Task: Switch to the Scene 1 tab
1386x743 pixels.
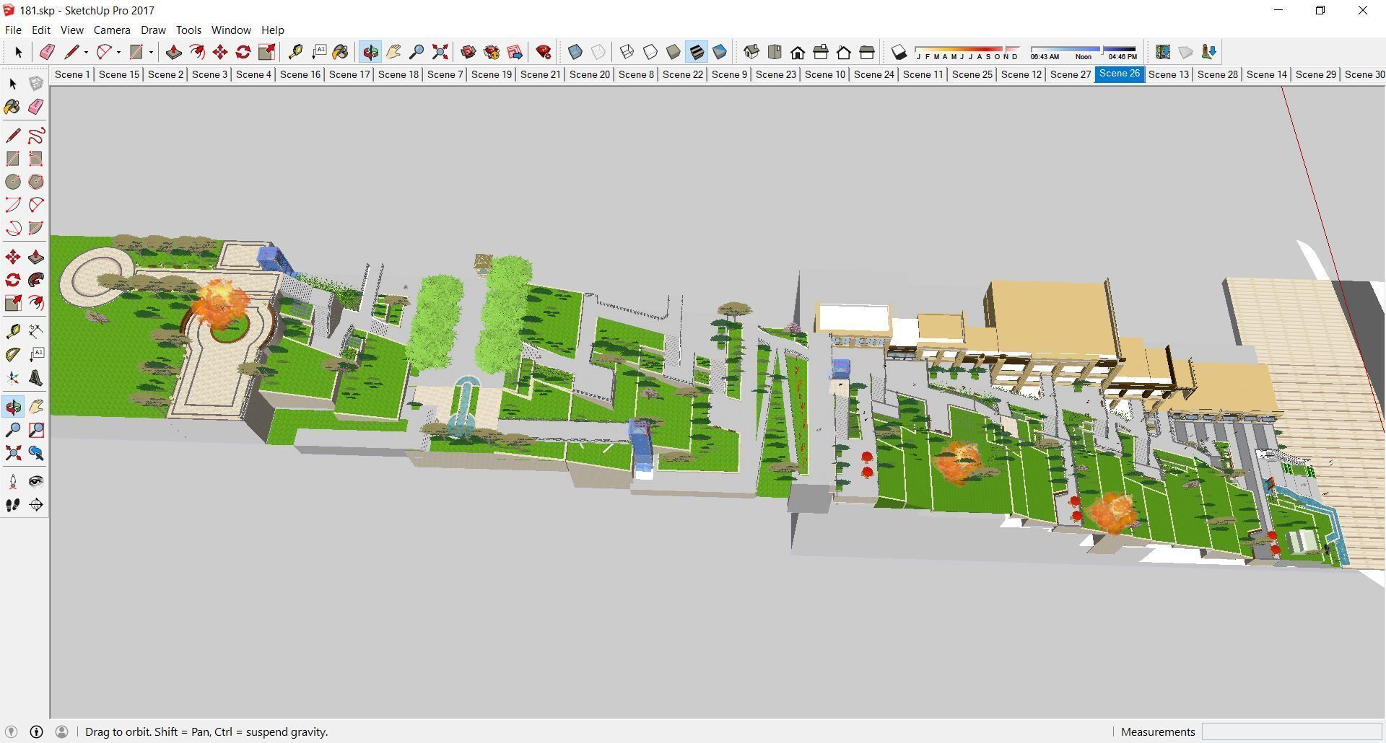Action: pyautogui.click(x=72, y=74)
